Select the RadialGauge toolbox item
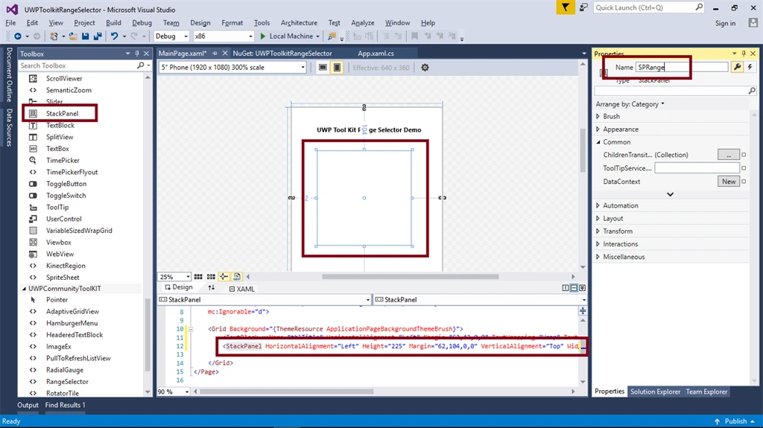 pos(64,370)
